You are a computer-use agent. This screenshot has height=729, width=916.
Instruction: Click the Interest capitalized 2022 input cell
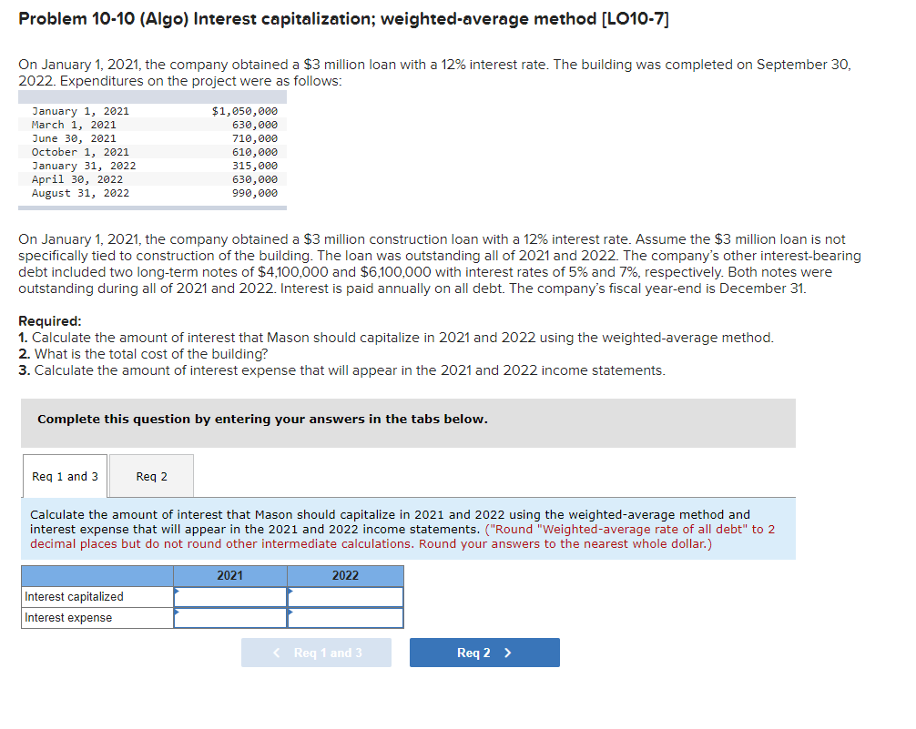(x=346, y=596)
